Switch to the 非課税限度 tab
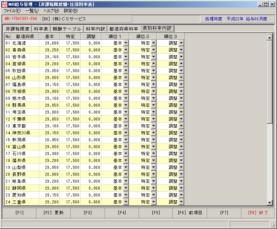This screenshot has width=277, height=229. point(18,29)
